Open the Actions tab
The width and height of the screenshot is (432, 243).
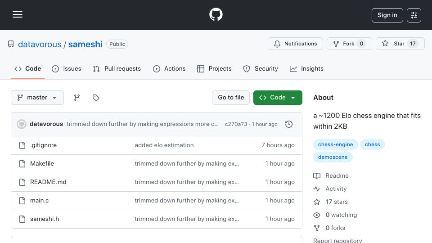[x=169, y=68]
